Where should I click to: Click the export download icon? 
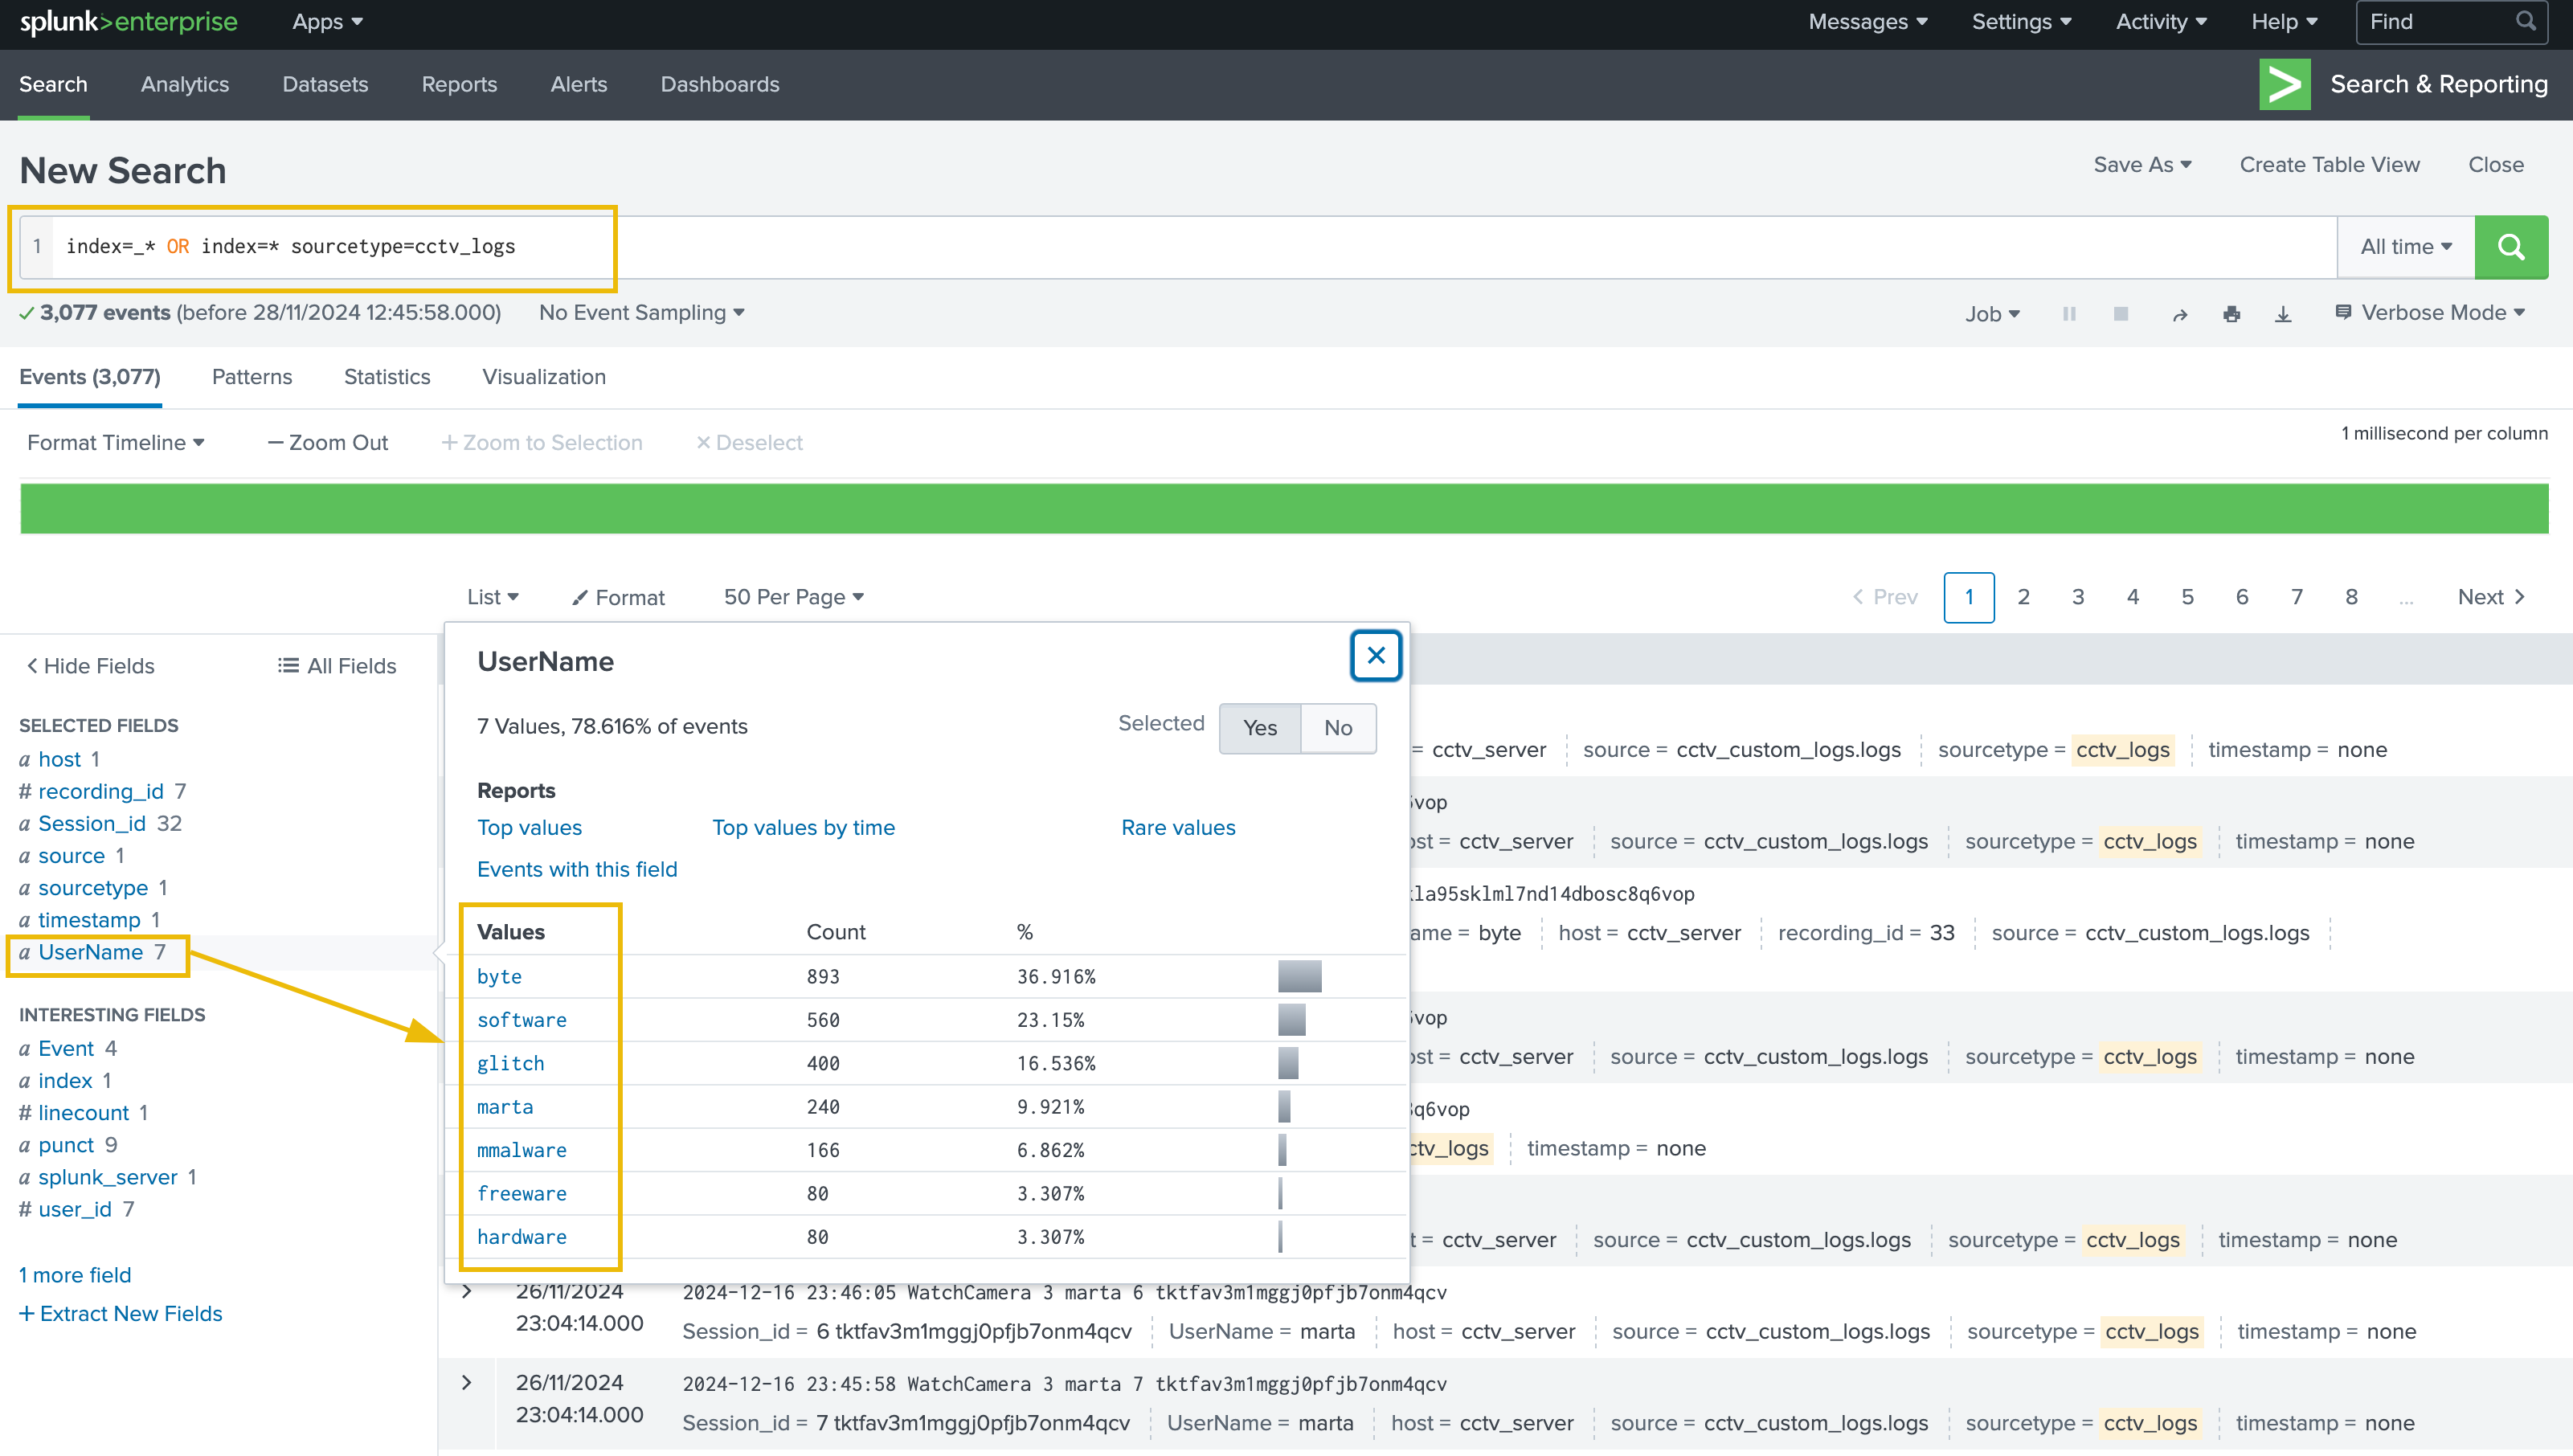tap(2283, 314)
